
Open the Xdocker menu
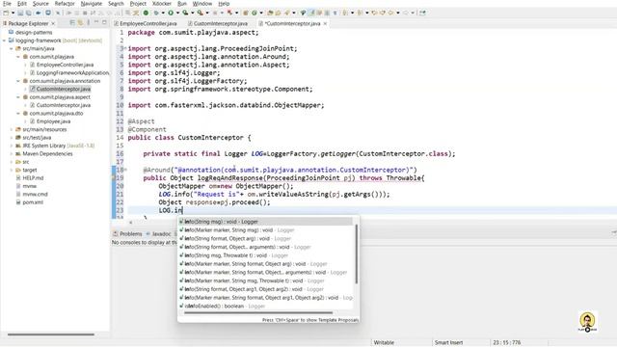(x=162, y=4)
